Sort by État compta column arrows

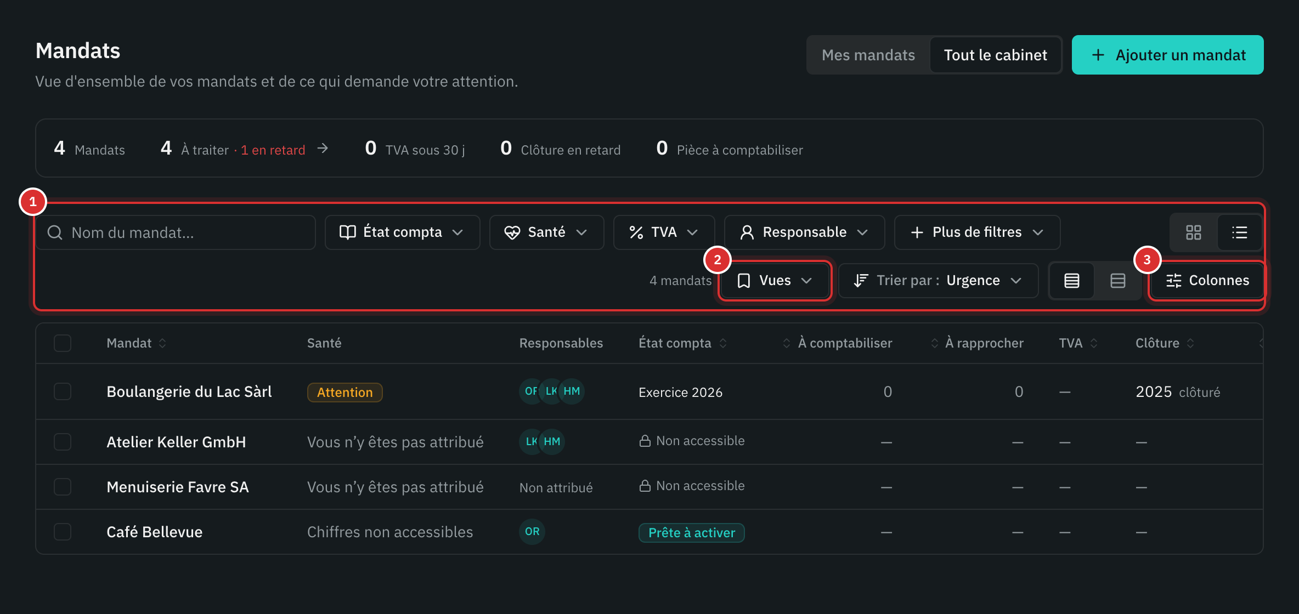point(723,343)
